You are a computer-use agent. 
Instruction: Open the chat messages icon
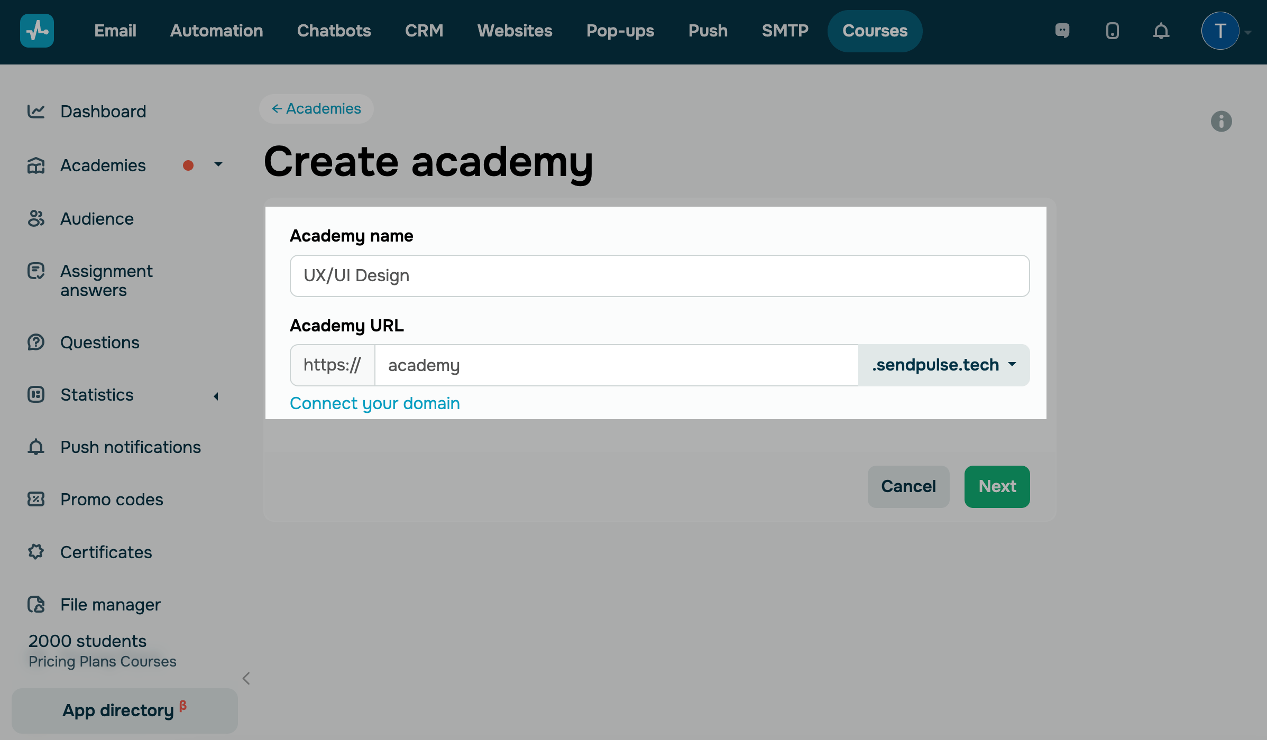point(1062,31)
